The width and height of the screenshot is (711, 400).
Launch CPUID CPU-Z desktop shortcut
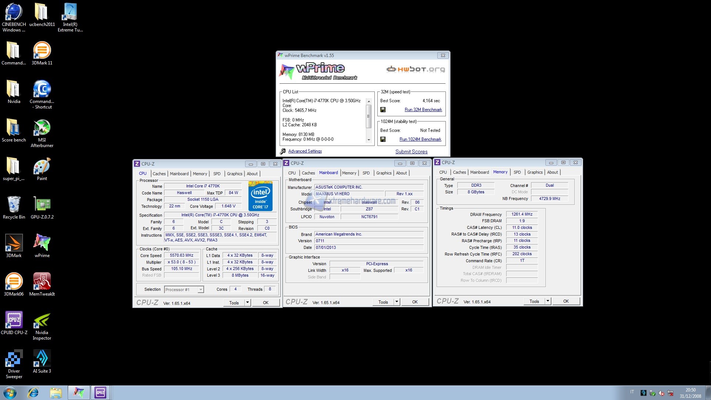(14, 319)
